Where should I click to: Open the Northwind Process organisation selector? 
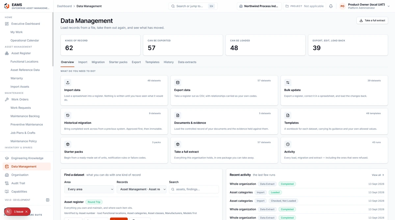pos(259,6)
